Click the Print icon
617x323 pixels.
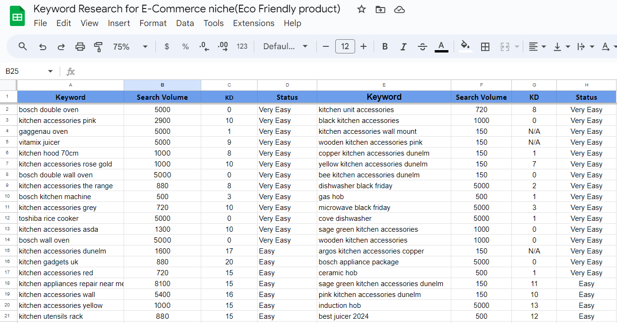click(x=80, y=46)
